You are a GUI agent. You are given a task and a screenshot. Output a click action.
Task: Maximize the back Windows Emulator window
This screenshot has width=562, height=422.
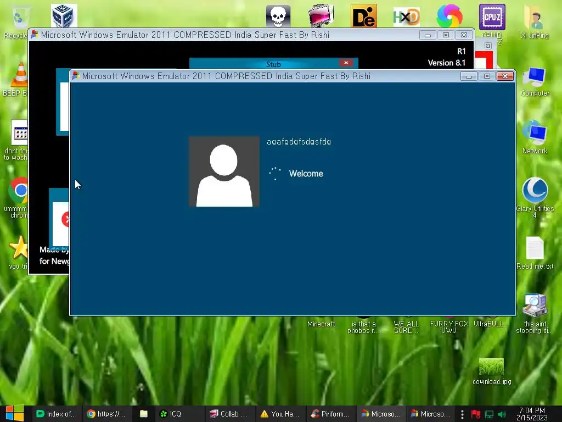[x=446, y=35]
